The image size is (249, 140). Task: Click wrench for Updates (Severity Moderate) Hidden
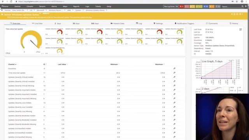tap(174, 115)
